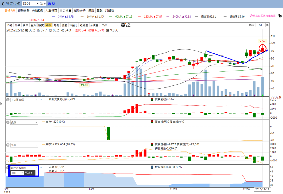
Task: Switch to the 月營收 tab
Action: click(x=109, y=11)
